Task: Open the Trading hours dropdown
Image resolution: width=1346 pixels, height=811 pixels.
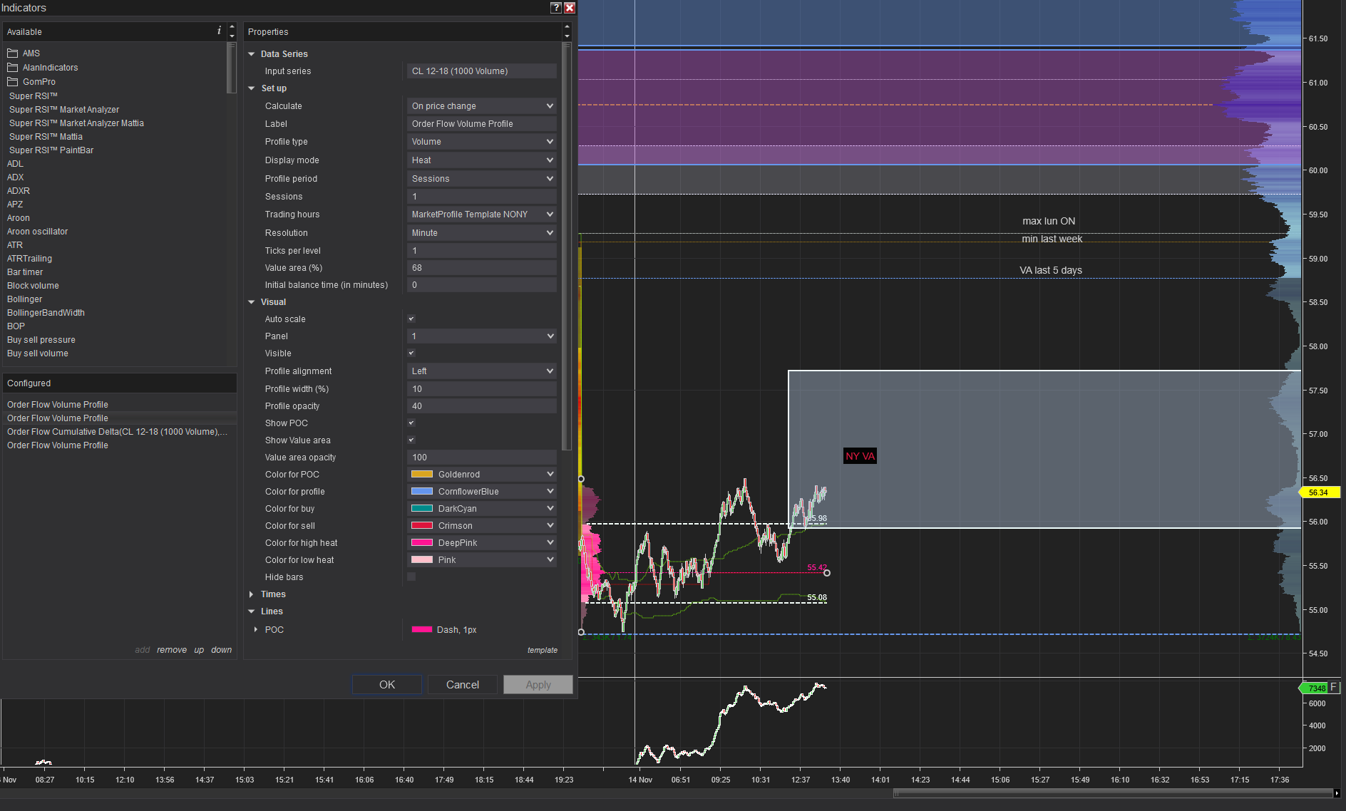Action: [x=481, y=215]
